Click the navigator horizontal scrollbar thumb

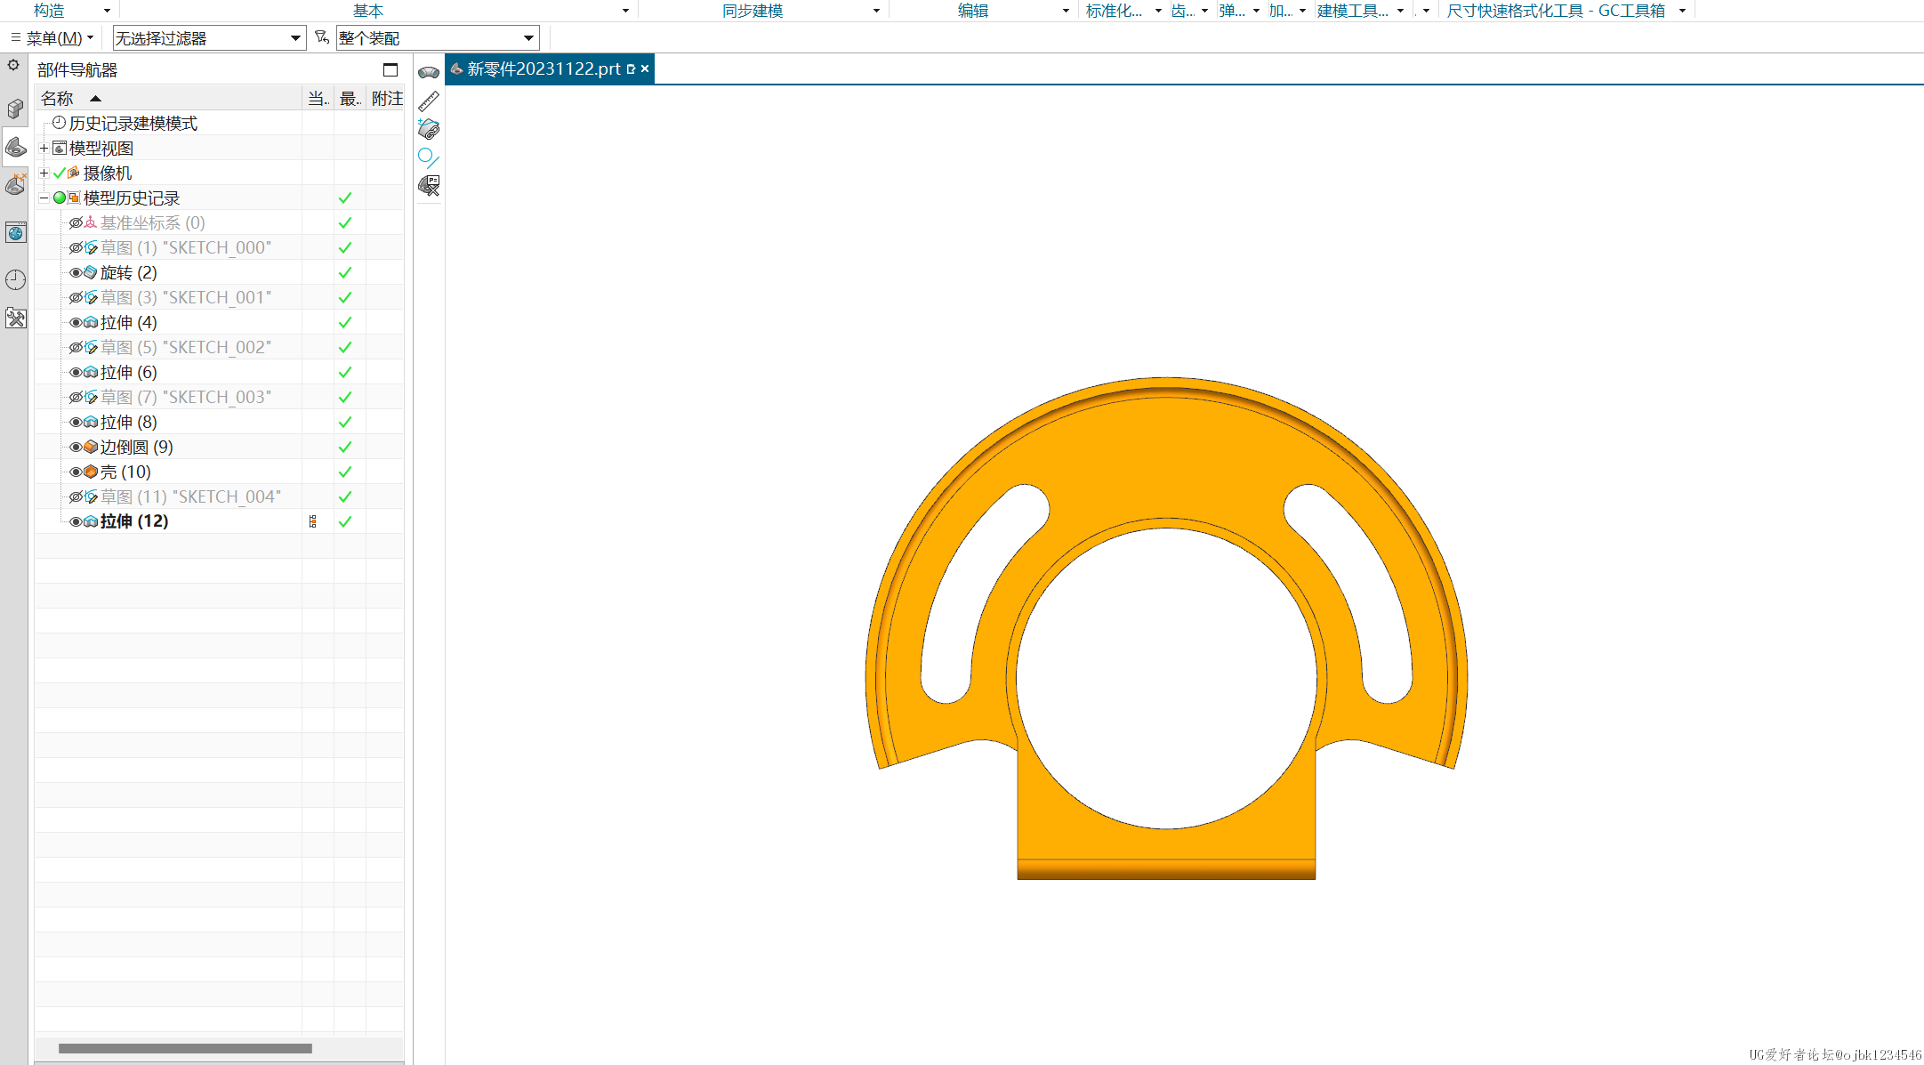185,1048
